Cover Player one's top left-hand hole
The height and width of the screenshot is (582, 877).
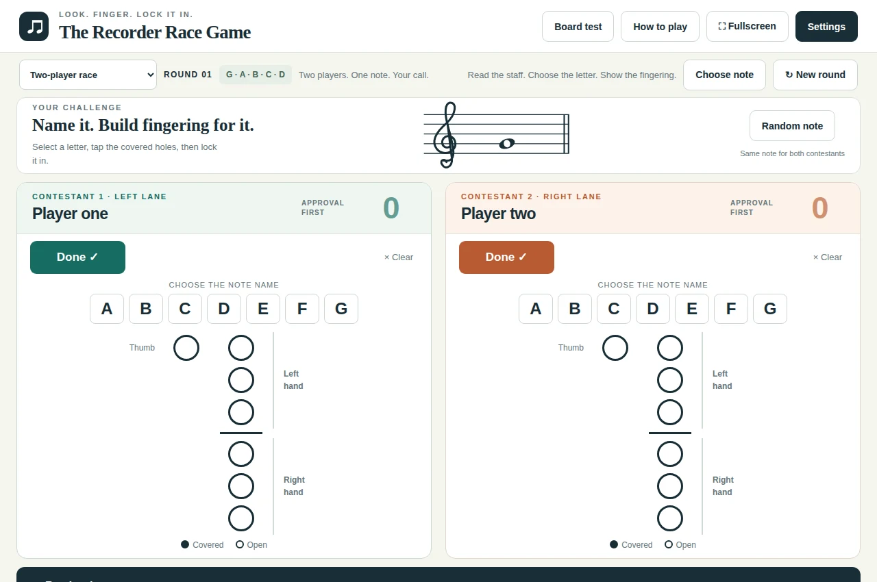click(241, 348)
